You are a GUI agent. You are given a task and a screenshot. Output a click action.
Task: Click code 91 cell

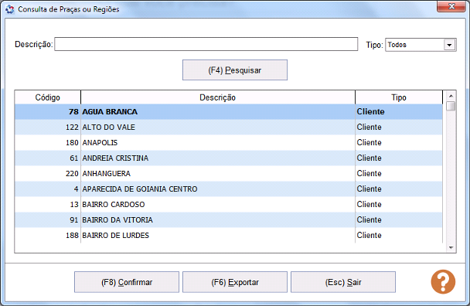(x=48, y=220)
